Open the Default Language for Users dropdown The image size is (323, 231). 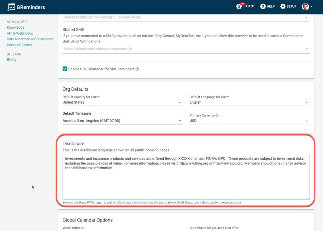[249, 102]
